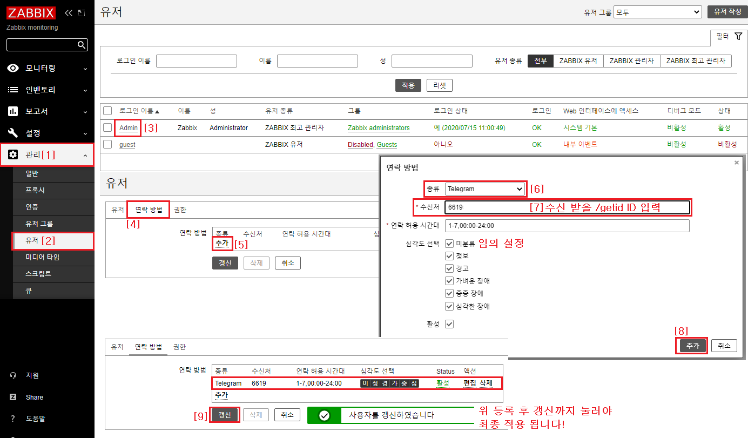This screenshot has width=748, height=438.
Task: Click the Share Z icon
Action: 13,397
